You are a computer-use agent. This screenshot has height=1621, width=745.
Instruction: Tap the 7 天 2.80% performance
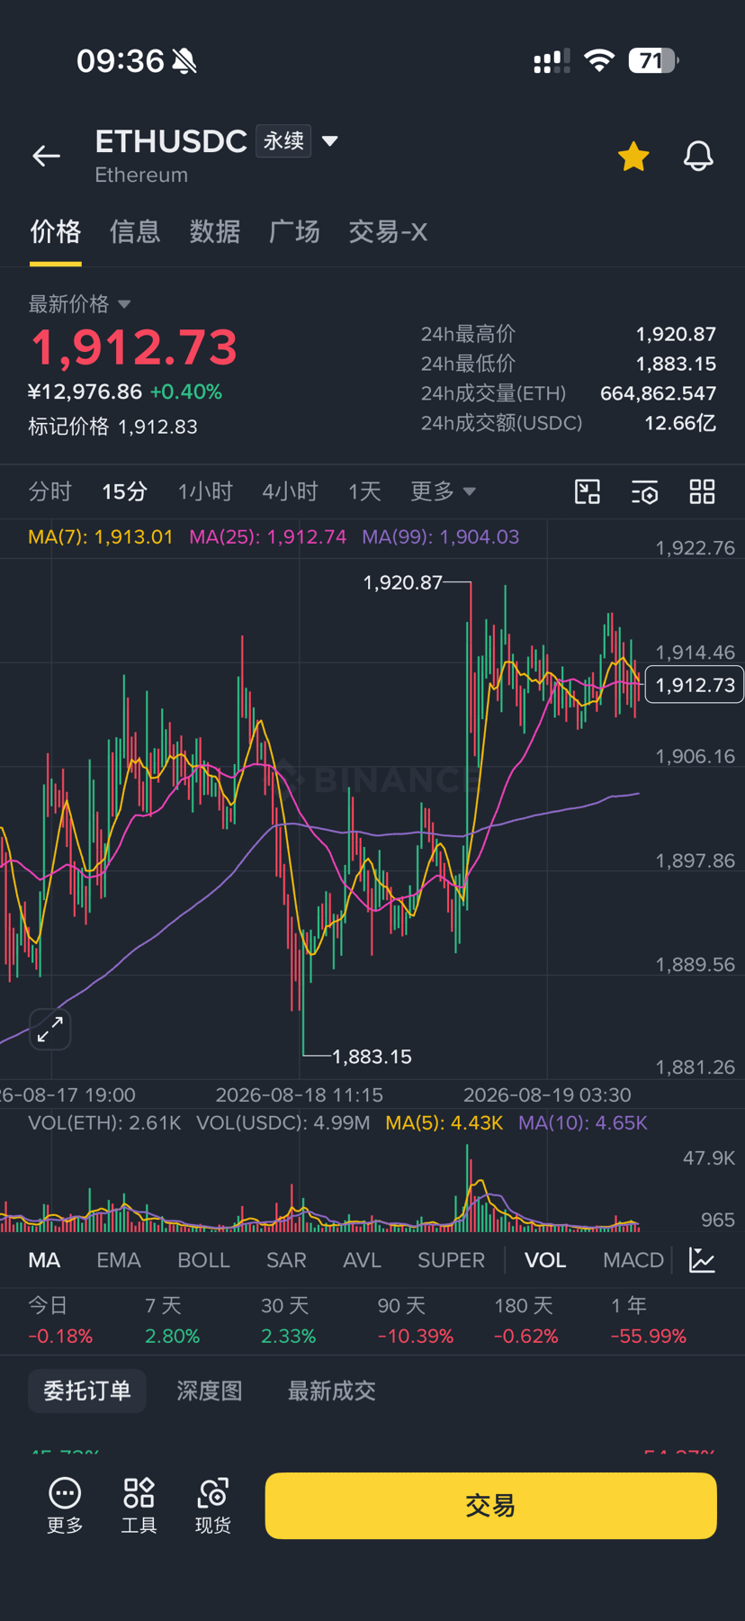(x=172, y=1320)
